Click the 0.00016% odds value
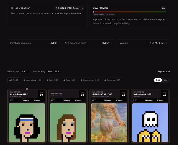Viewport: 178px width, 145px height. (x=78, y=101)
